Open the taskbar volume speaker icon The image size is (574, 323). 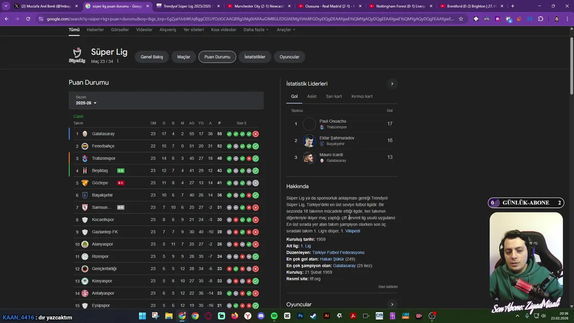coord(544,316)
